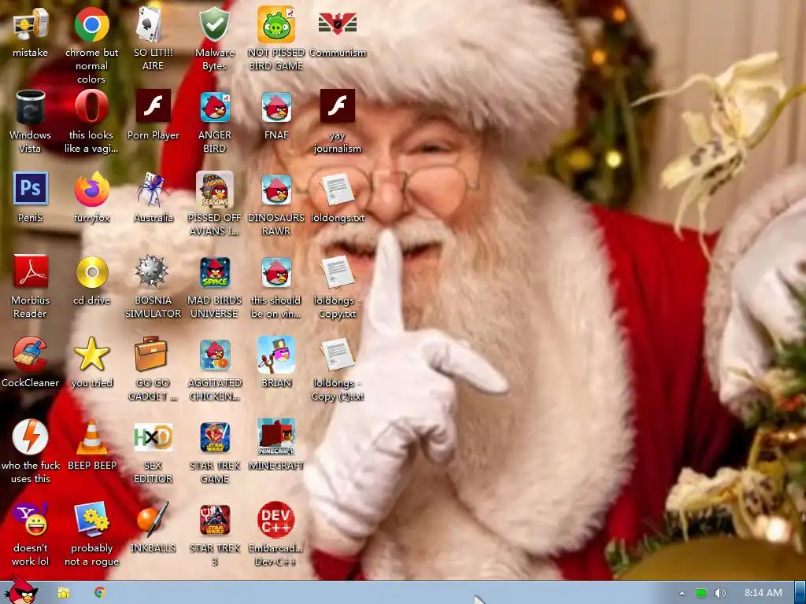Launch 'chrome but normal colors' shortcut

coord(91,24)
